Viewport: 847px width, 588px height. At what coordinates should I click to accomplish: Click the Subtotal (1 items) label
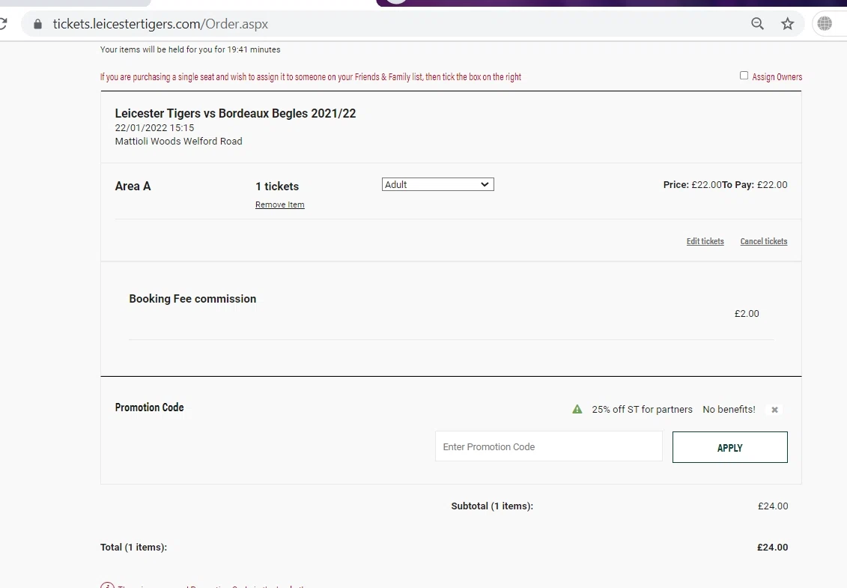point(492,506)
